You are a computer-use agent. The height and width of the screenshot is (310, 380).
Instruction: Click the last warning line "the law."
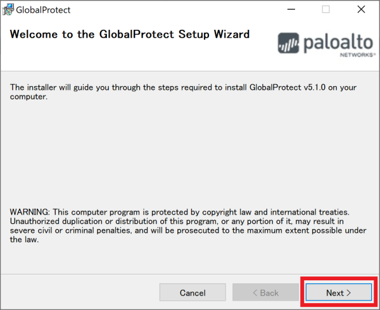coord(24,240)
